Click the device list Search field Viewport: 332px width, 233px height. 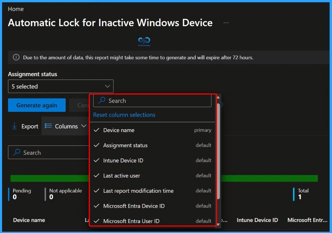click(49, 152)
